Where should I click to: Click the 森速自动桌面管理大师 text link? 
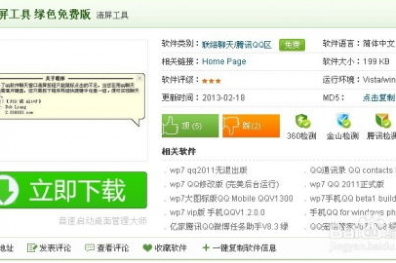(103, 221)
